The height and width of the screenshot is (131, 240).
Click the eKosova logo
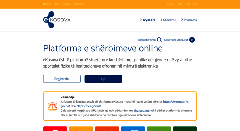[x=57, y=20]
